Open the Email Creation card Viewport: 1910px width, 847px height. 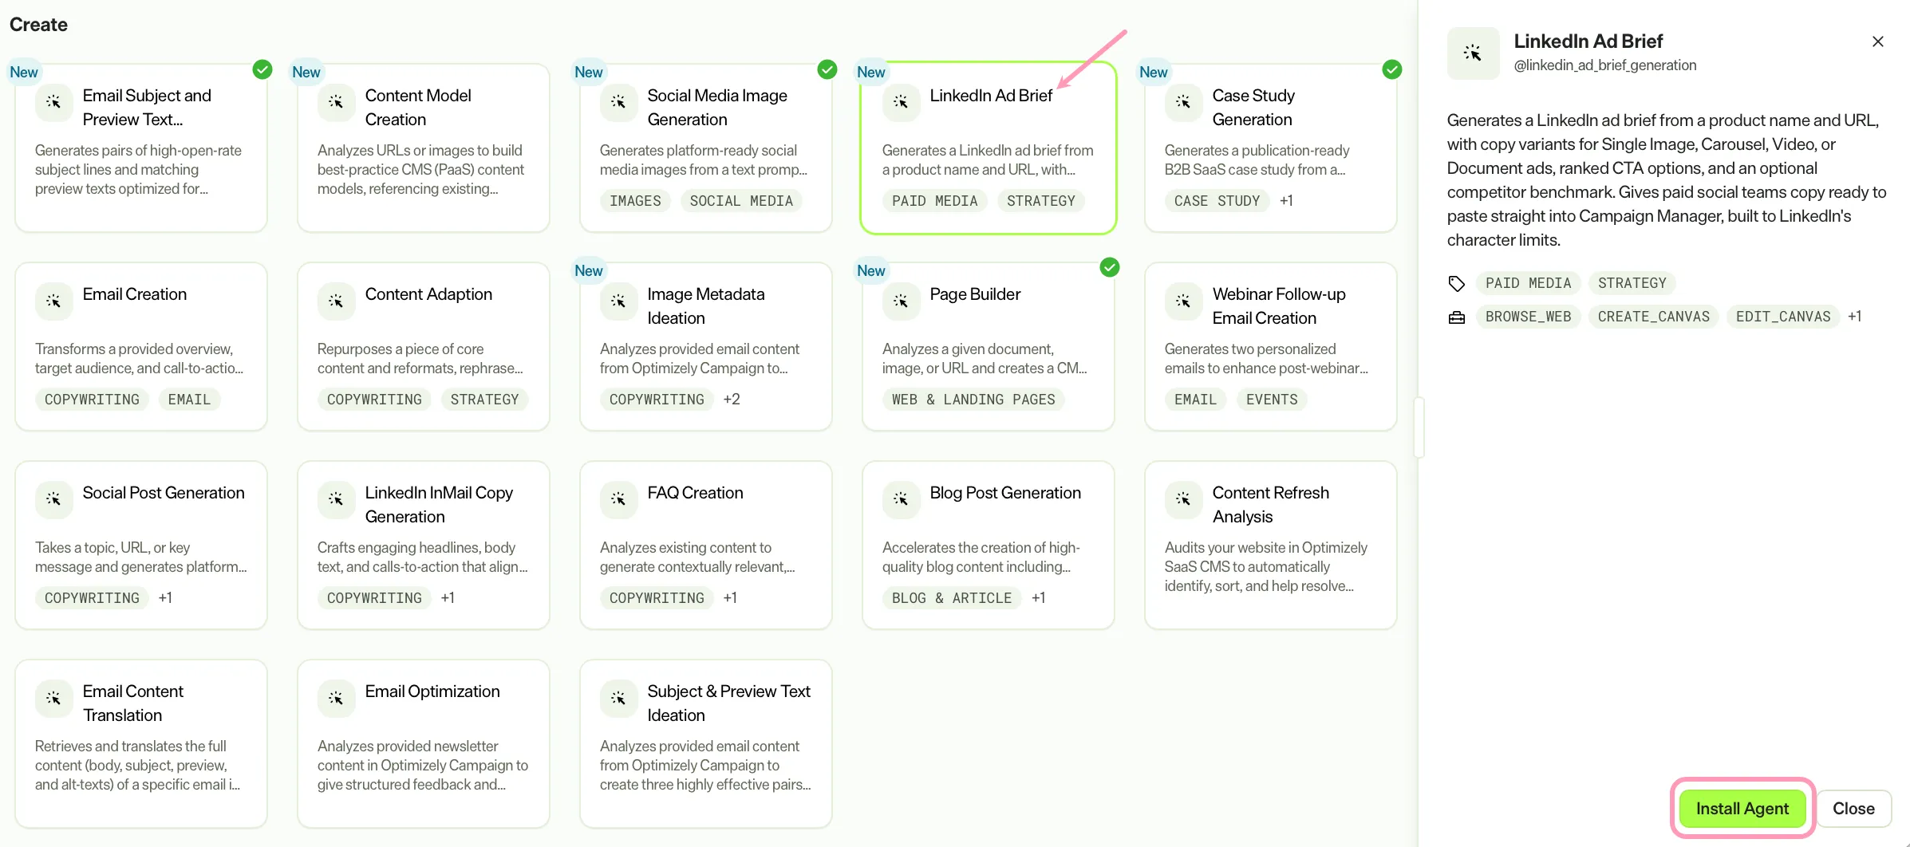pos(141,347)
